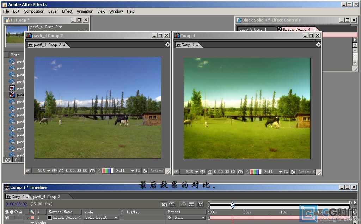Click the label color swatch of Black Solid 4
This screenshot has width=361, height=224.
[x=32, y=218]
